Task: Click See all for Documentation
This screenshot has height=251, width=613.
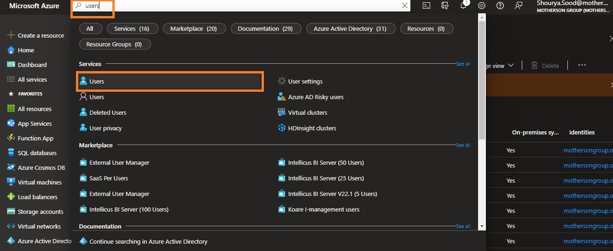Action: 463,226
